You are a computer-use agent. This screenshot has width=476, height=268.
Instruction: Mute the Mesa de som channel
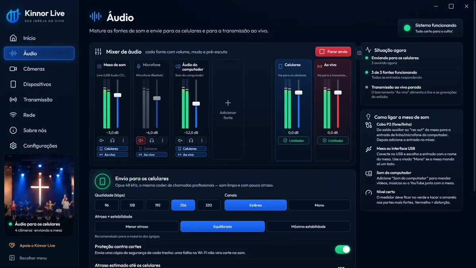pos(102,140)
